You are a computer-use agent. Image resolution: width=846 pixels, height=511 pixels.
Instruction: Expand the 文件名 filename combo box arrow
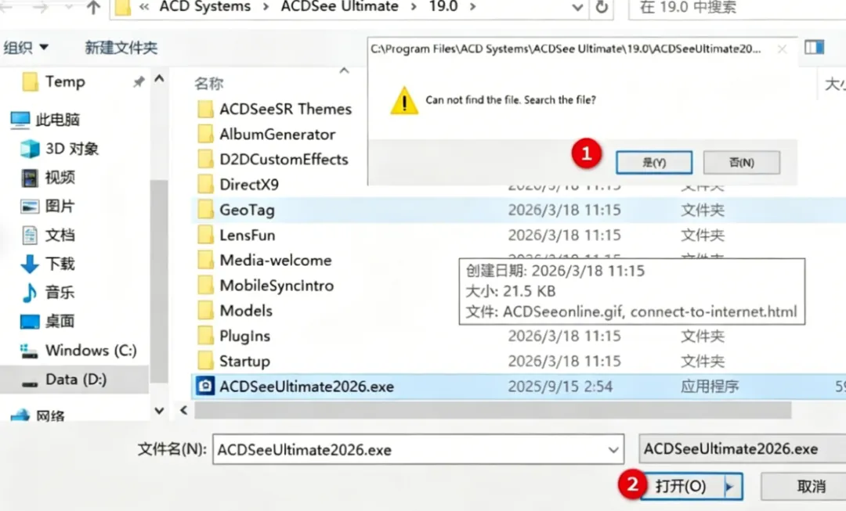613,449
